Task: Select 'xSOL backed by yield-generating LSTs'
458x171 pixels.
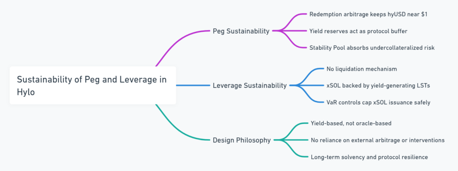Action: click(x=378, y=85)
